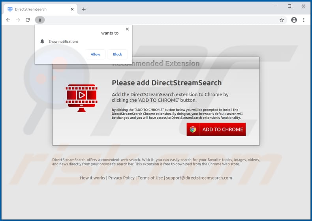
Task: Click the red film monitor logo
Action: tap(82, 98)
